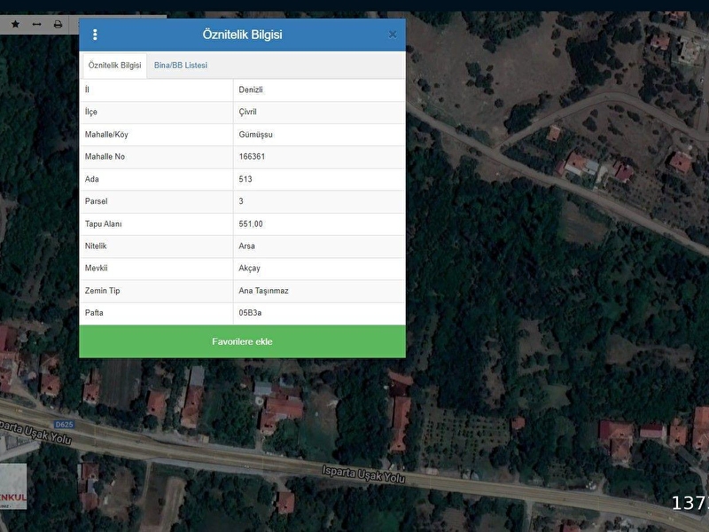
Task: Click the print icon in toolbar
Action: [x=58, y=24]
